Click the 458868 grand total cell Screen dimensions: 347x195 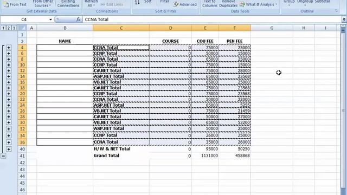point(235,155)
